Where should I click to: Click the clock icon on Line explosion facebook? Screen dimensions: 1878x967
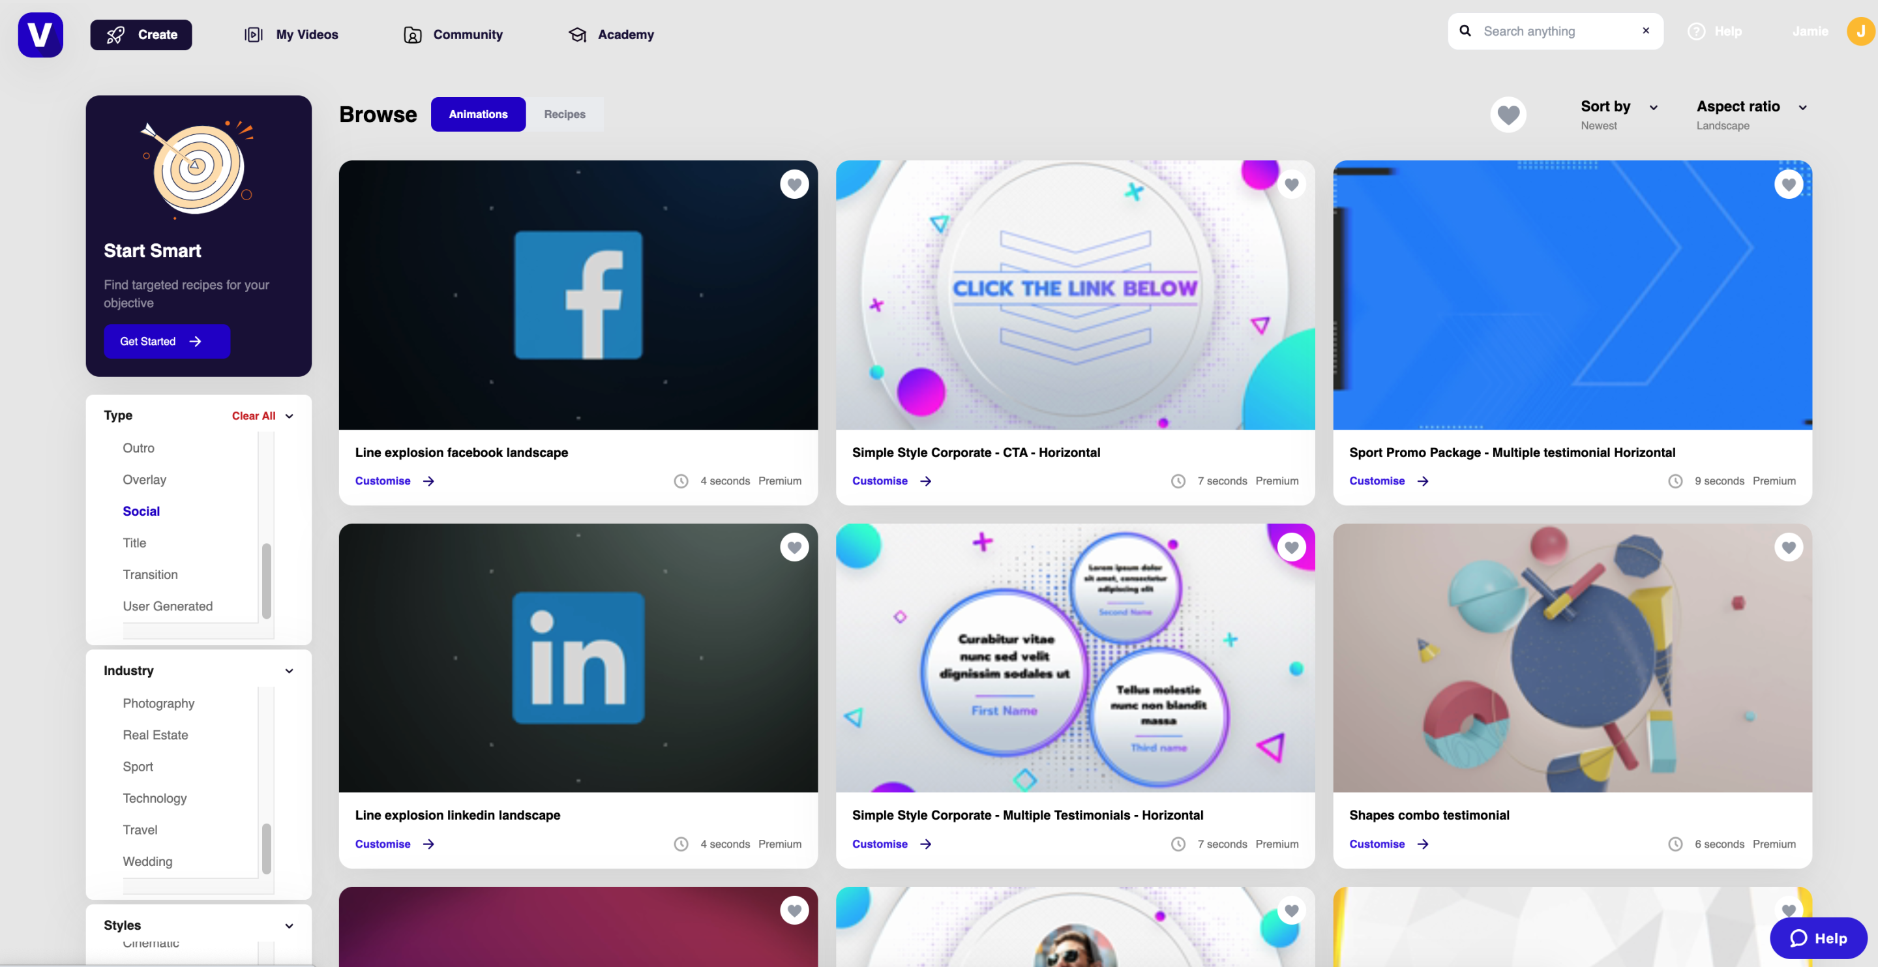pyautogui.click(x=681, y=481)
